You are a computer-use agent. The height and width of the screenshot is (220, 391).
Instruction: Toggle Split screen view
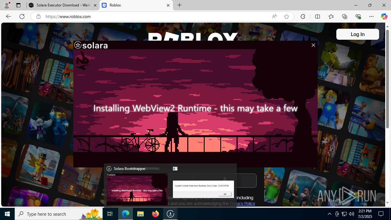(x=317, y=16)
